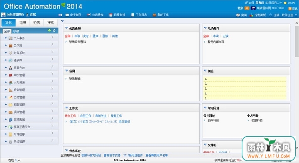Open 控制面板 control panel icon
Image resolution: width=299 pixels, height=163 pixels.
coord(251,15)
